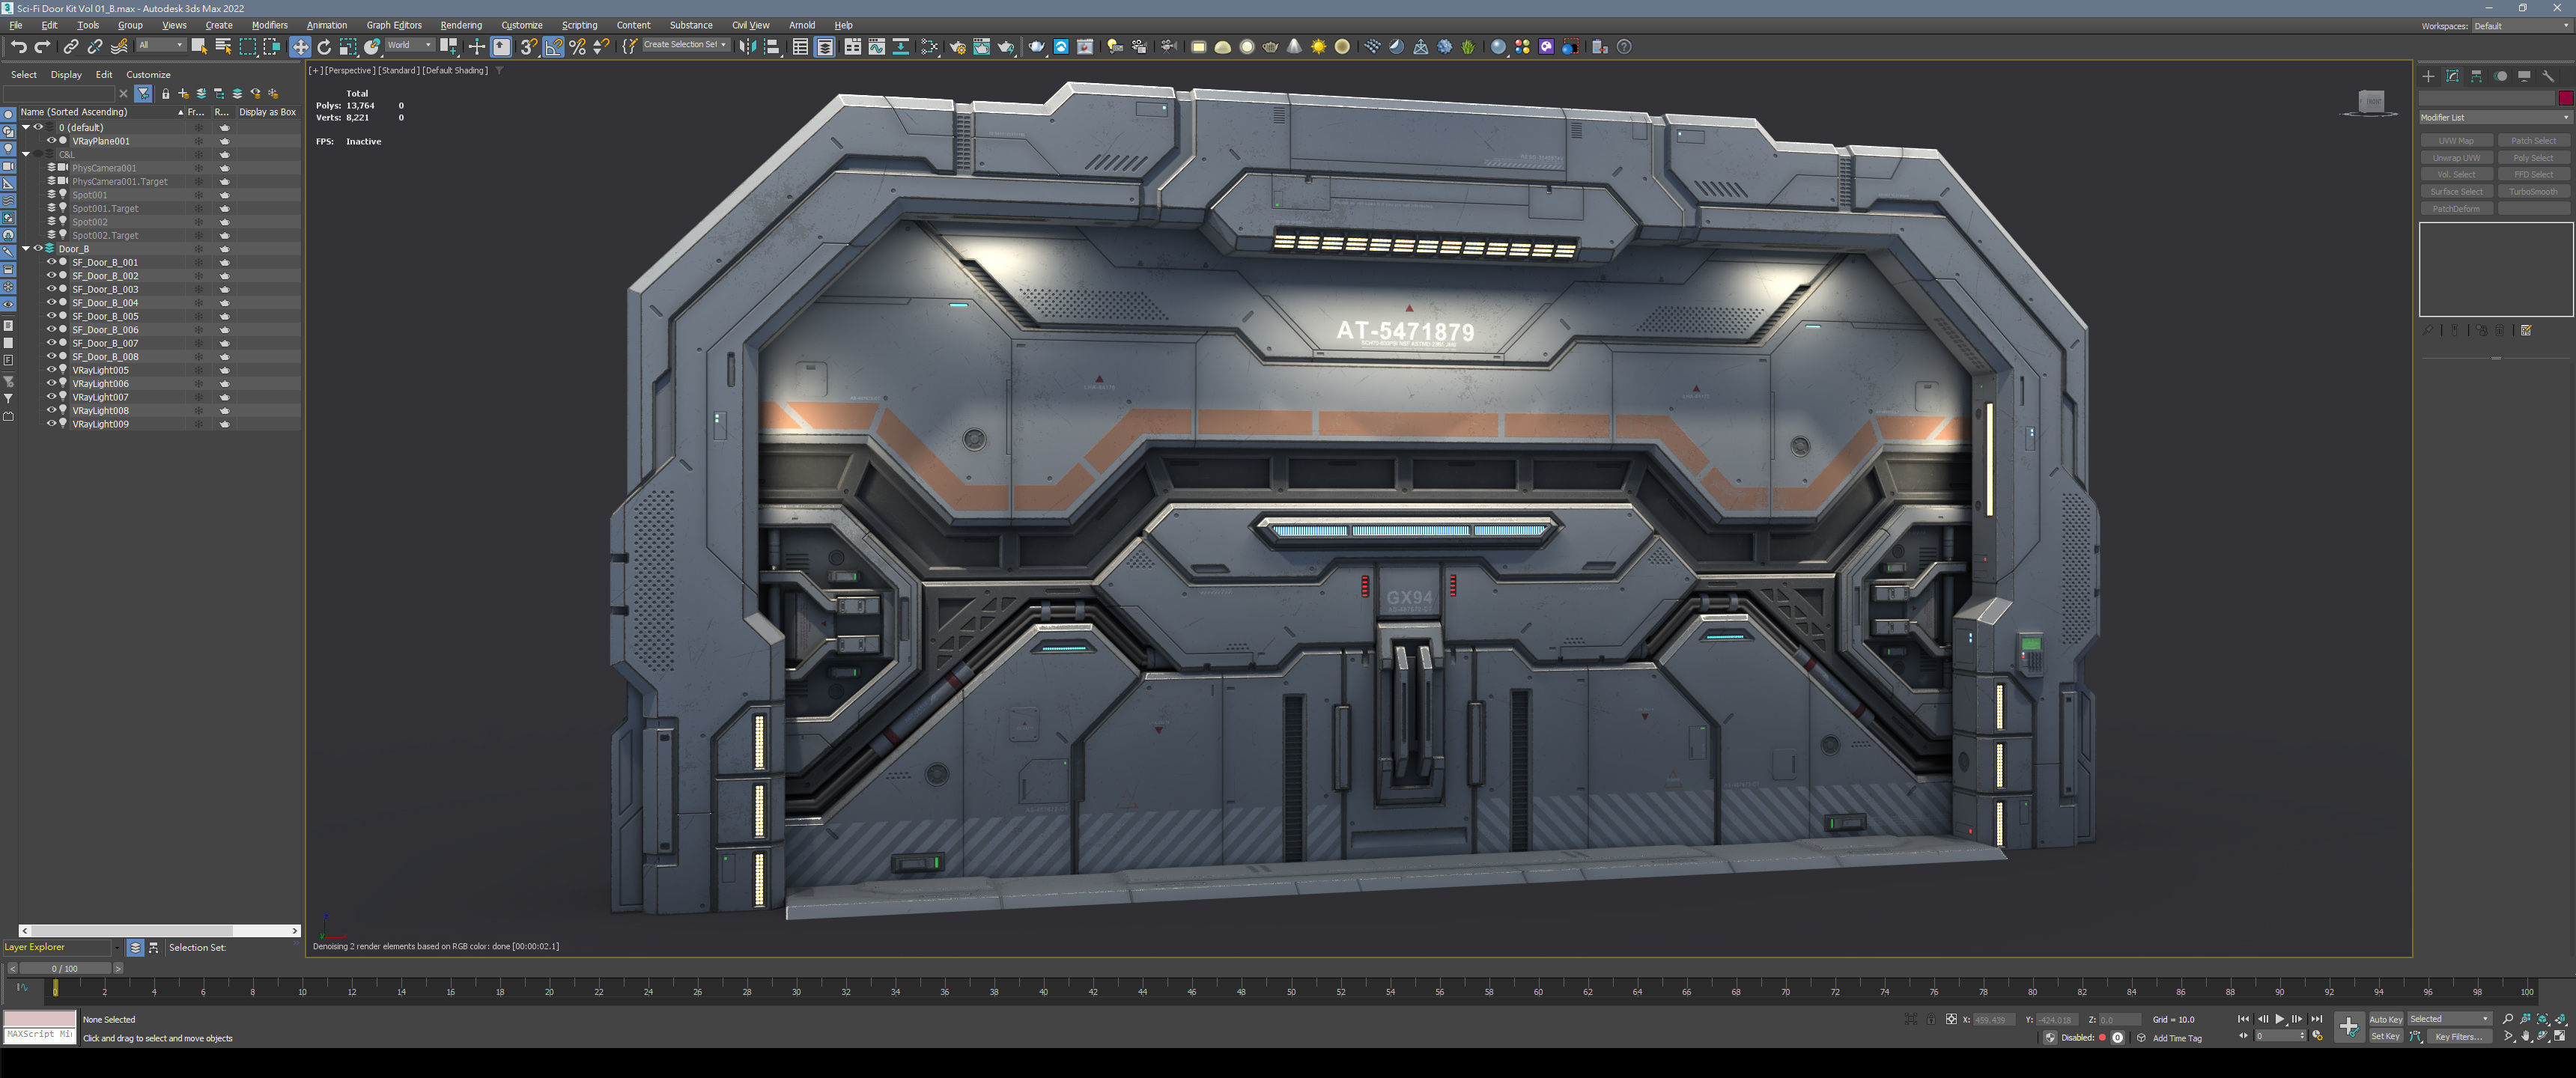Viewport: 2576px width, 1078px height.
Task: Open the Graph Editors menu
Action: tap(394, 25)
